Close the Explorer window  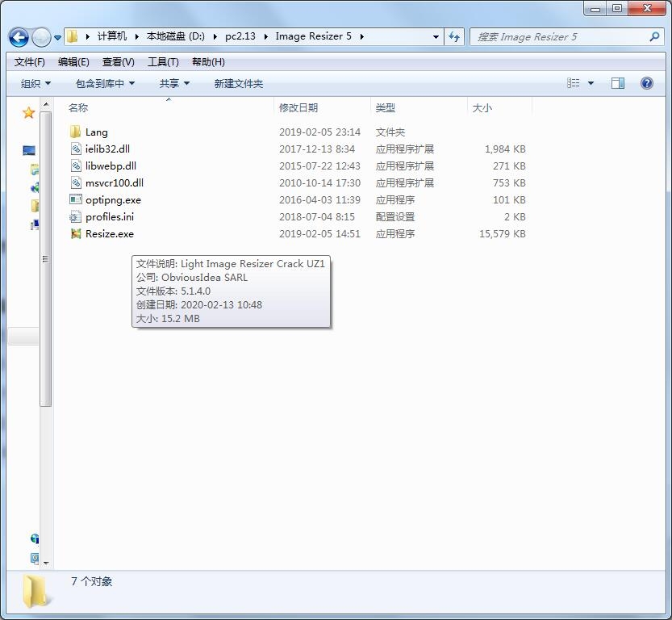coord(647,9)
